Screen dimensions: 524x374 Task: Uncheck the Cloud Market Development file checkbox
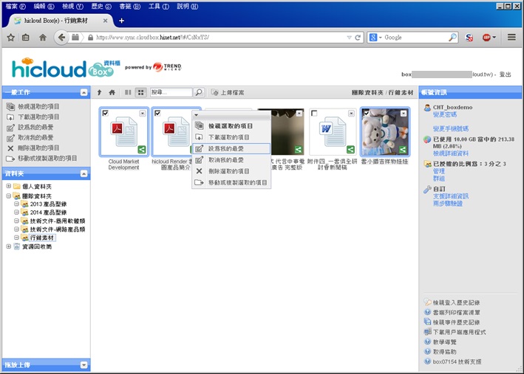click(105, 113)
